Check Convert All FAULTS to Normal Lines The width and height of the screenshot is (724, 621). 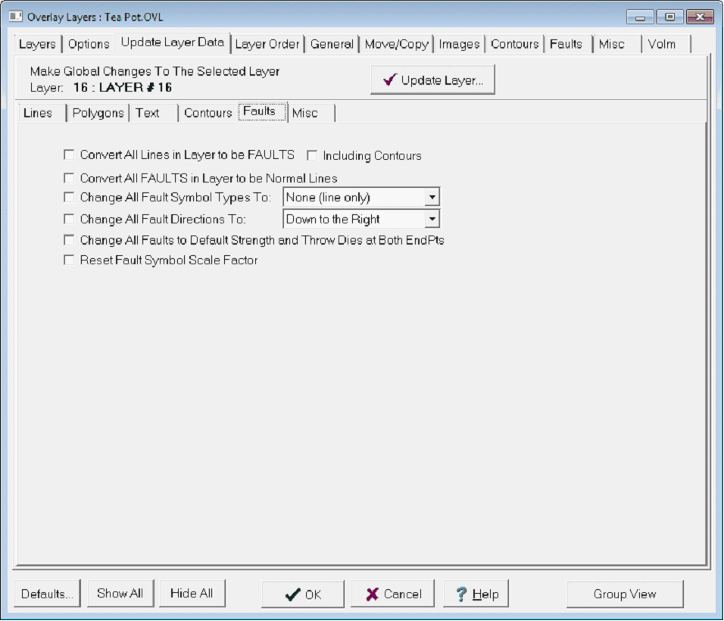(x=70, y=178)
